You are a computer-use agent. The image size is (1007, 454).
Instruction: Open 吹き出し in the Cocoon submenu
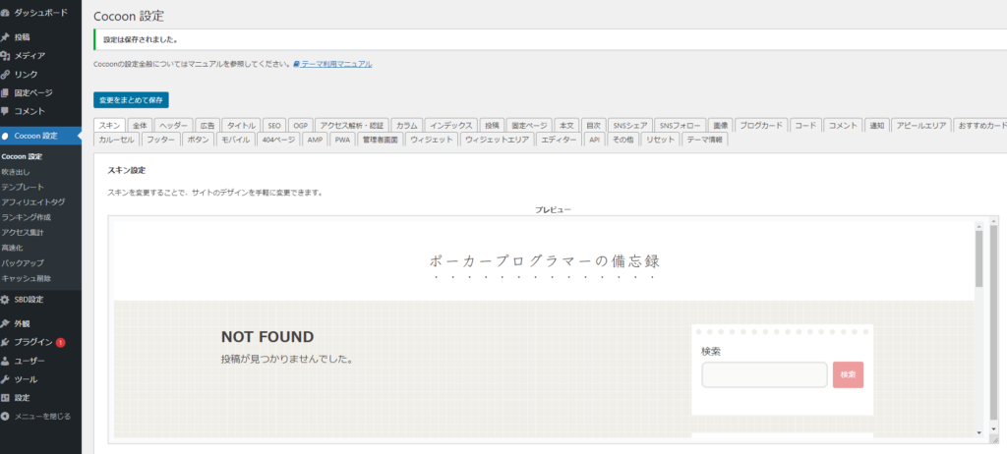[x=16, y=171]
